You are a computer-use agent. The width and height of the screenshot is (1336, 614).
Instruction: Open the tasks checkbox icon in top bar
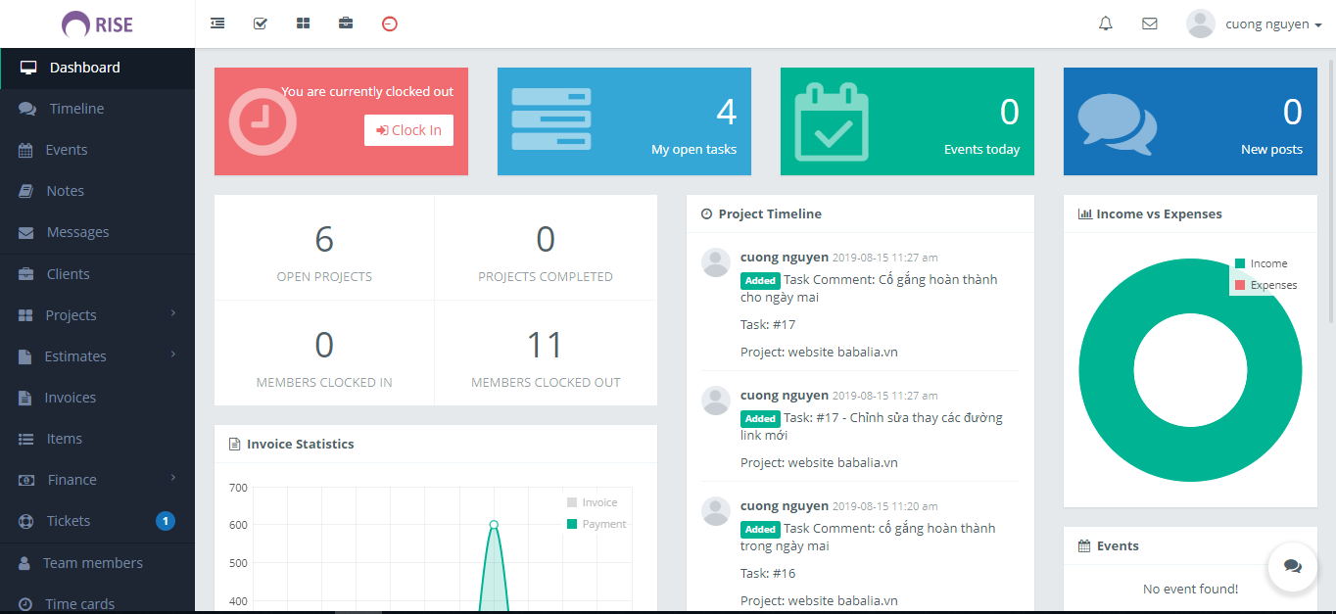coord(261,24)
